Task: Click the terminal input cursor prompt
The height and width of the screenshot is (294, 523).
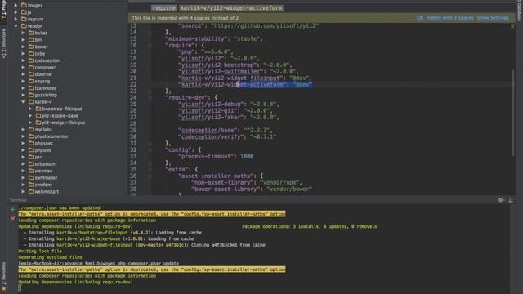Action: (20, 287)
